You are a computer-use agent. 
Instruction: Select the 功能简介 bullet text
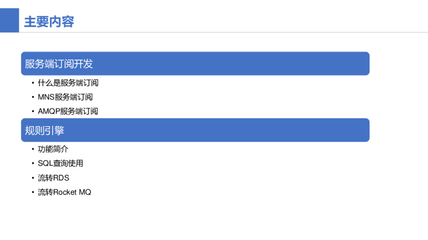(53, 149)
